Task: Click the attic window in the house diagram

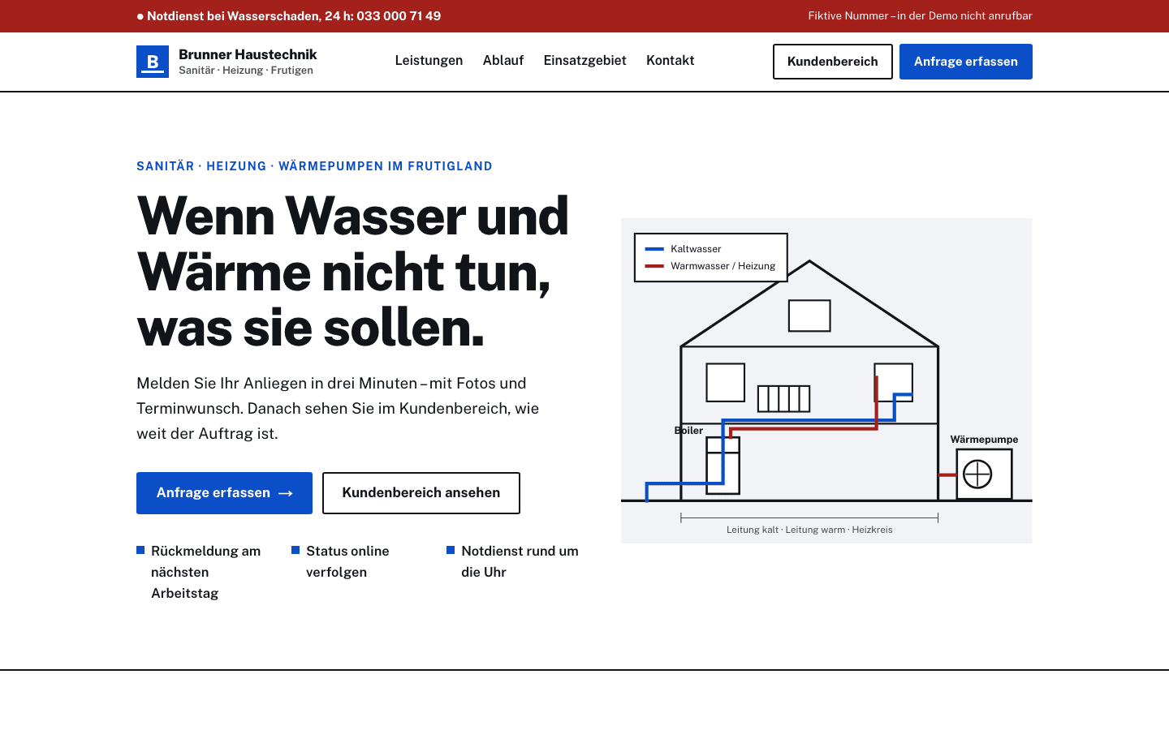Action: [809, 316]
